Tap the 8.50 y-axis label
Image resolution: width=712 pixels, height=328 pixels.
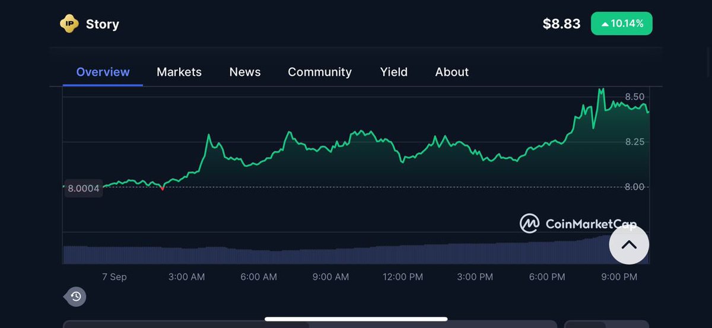(635, 97)
